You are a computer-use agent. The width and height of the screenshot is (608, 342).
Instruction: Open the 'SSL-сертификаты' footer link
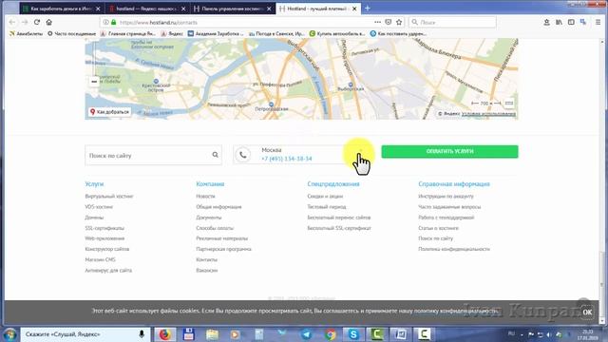click(104, 228)
